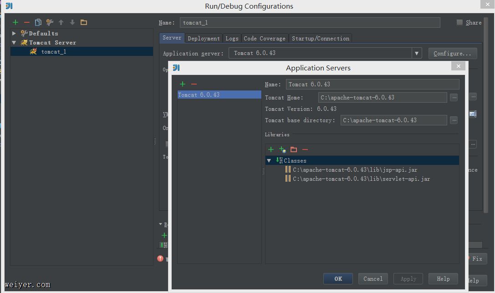Viewport: 495px width, 293px height.
Task: Confirm with OK in Application Servers
Action: [x=338, y=279]
